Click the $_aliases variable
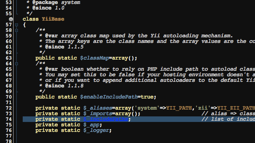Screen dimensions: 255x143 point(98,108)
